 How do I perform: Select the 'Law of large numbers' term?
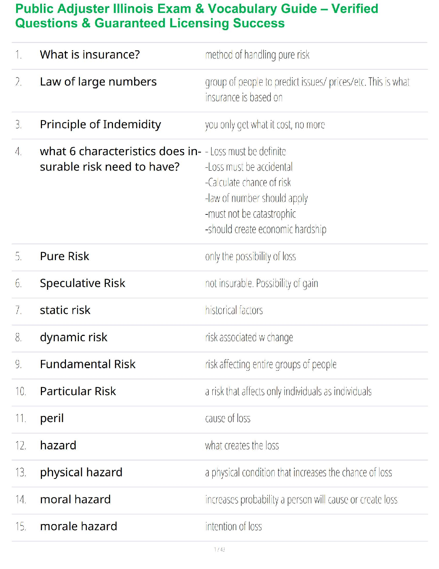[98, 82]
